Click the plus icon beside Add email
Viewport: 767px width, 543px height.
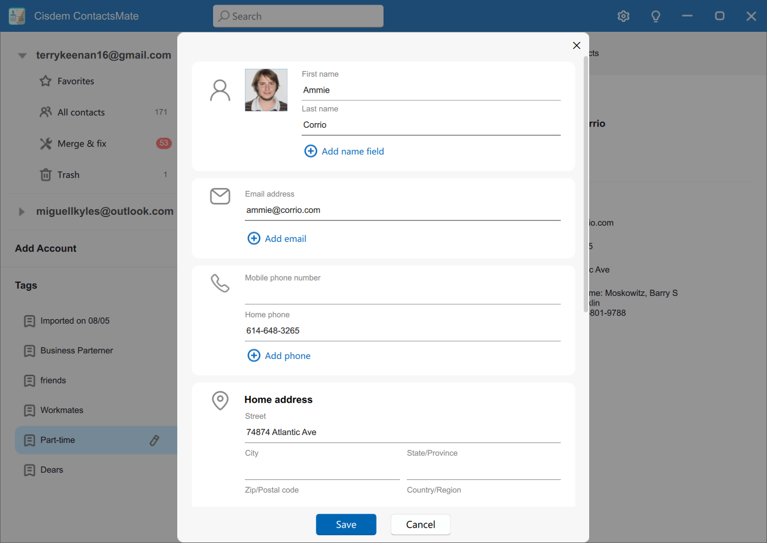pos(254,239)
